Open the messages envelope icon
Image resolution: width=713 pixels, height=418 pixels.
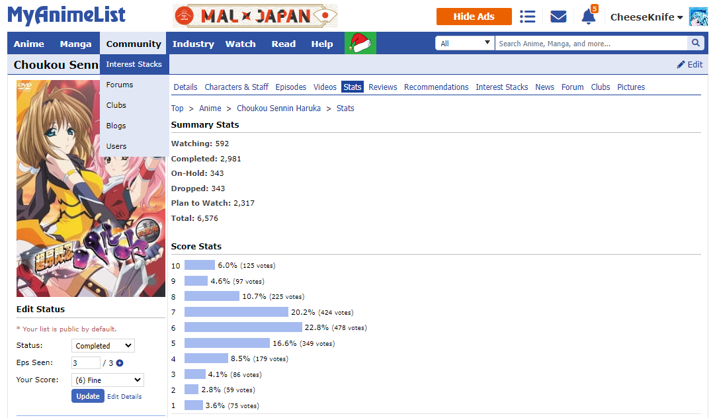coord(558,17)
